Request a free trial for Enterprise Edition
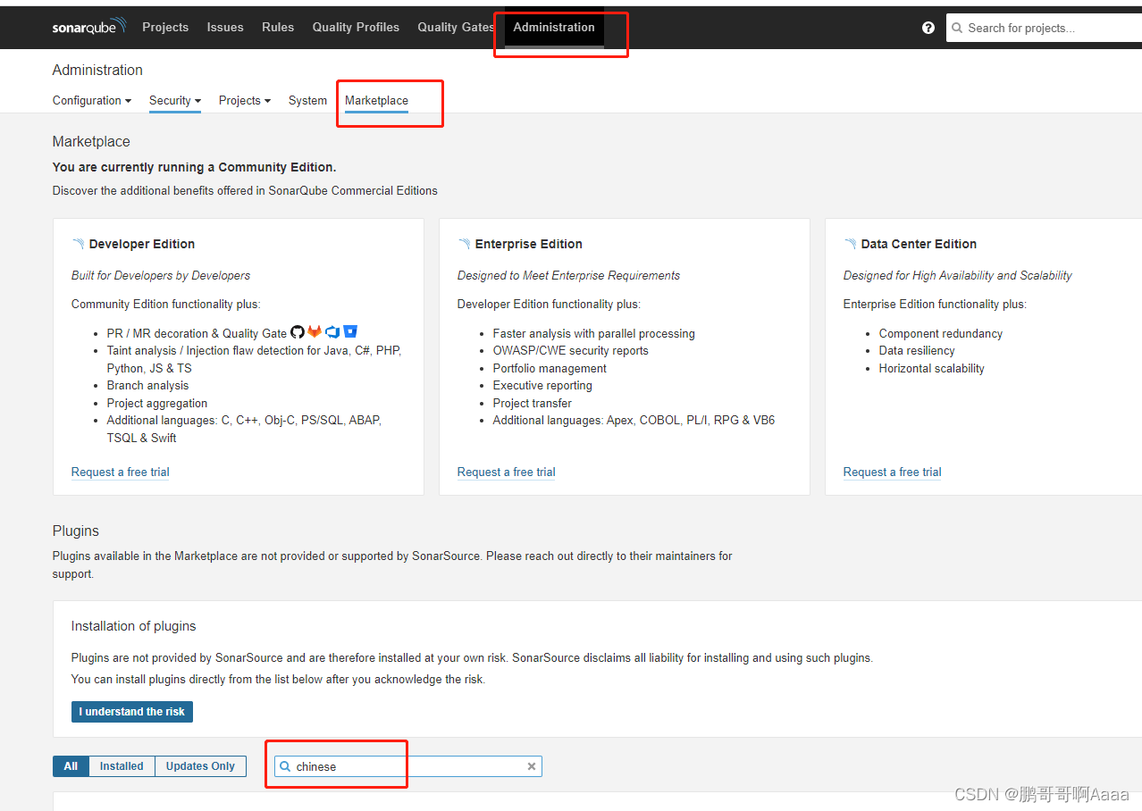The image size is (1142, 811). pyautogui.click(x=507, y=472)
